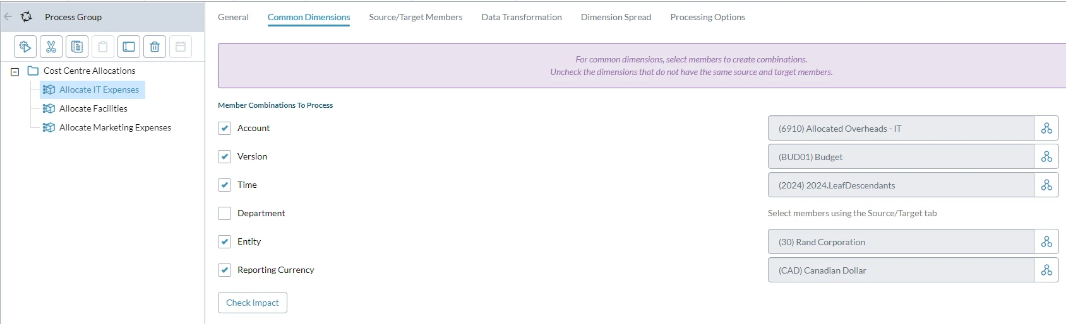Click the back arrow beside Process Group

tap(8, 17)
